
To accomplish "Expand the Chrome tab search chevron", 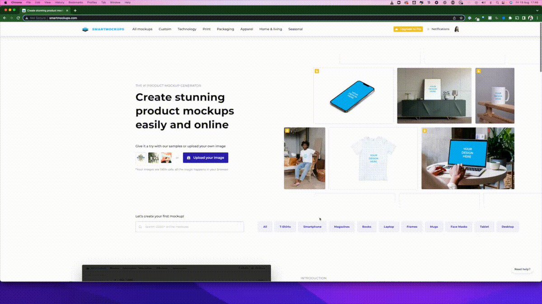I will pos(538,10).
